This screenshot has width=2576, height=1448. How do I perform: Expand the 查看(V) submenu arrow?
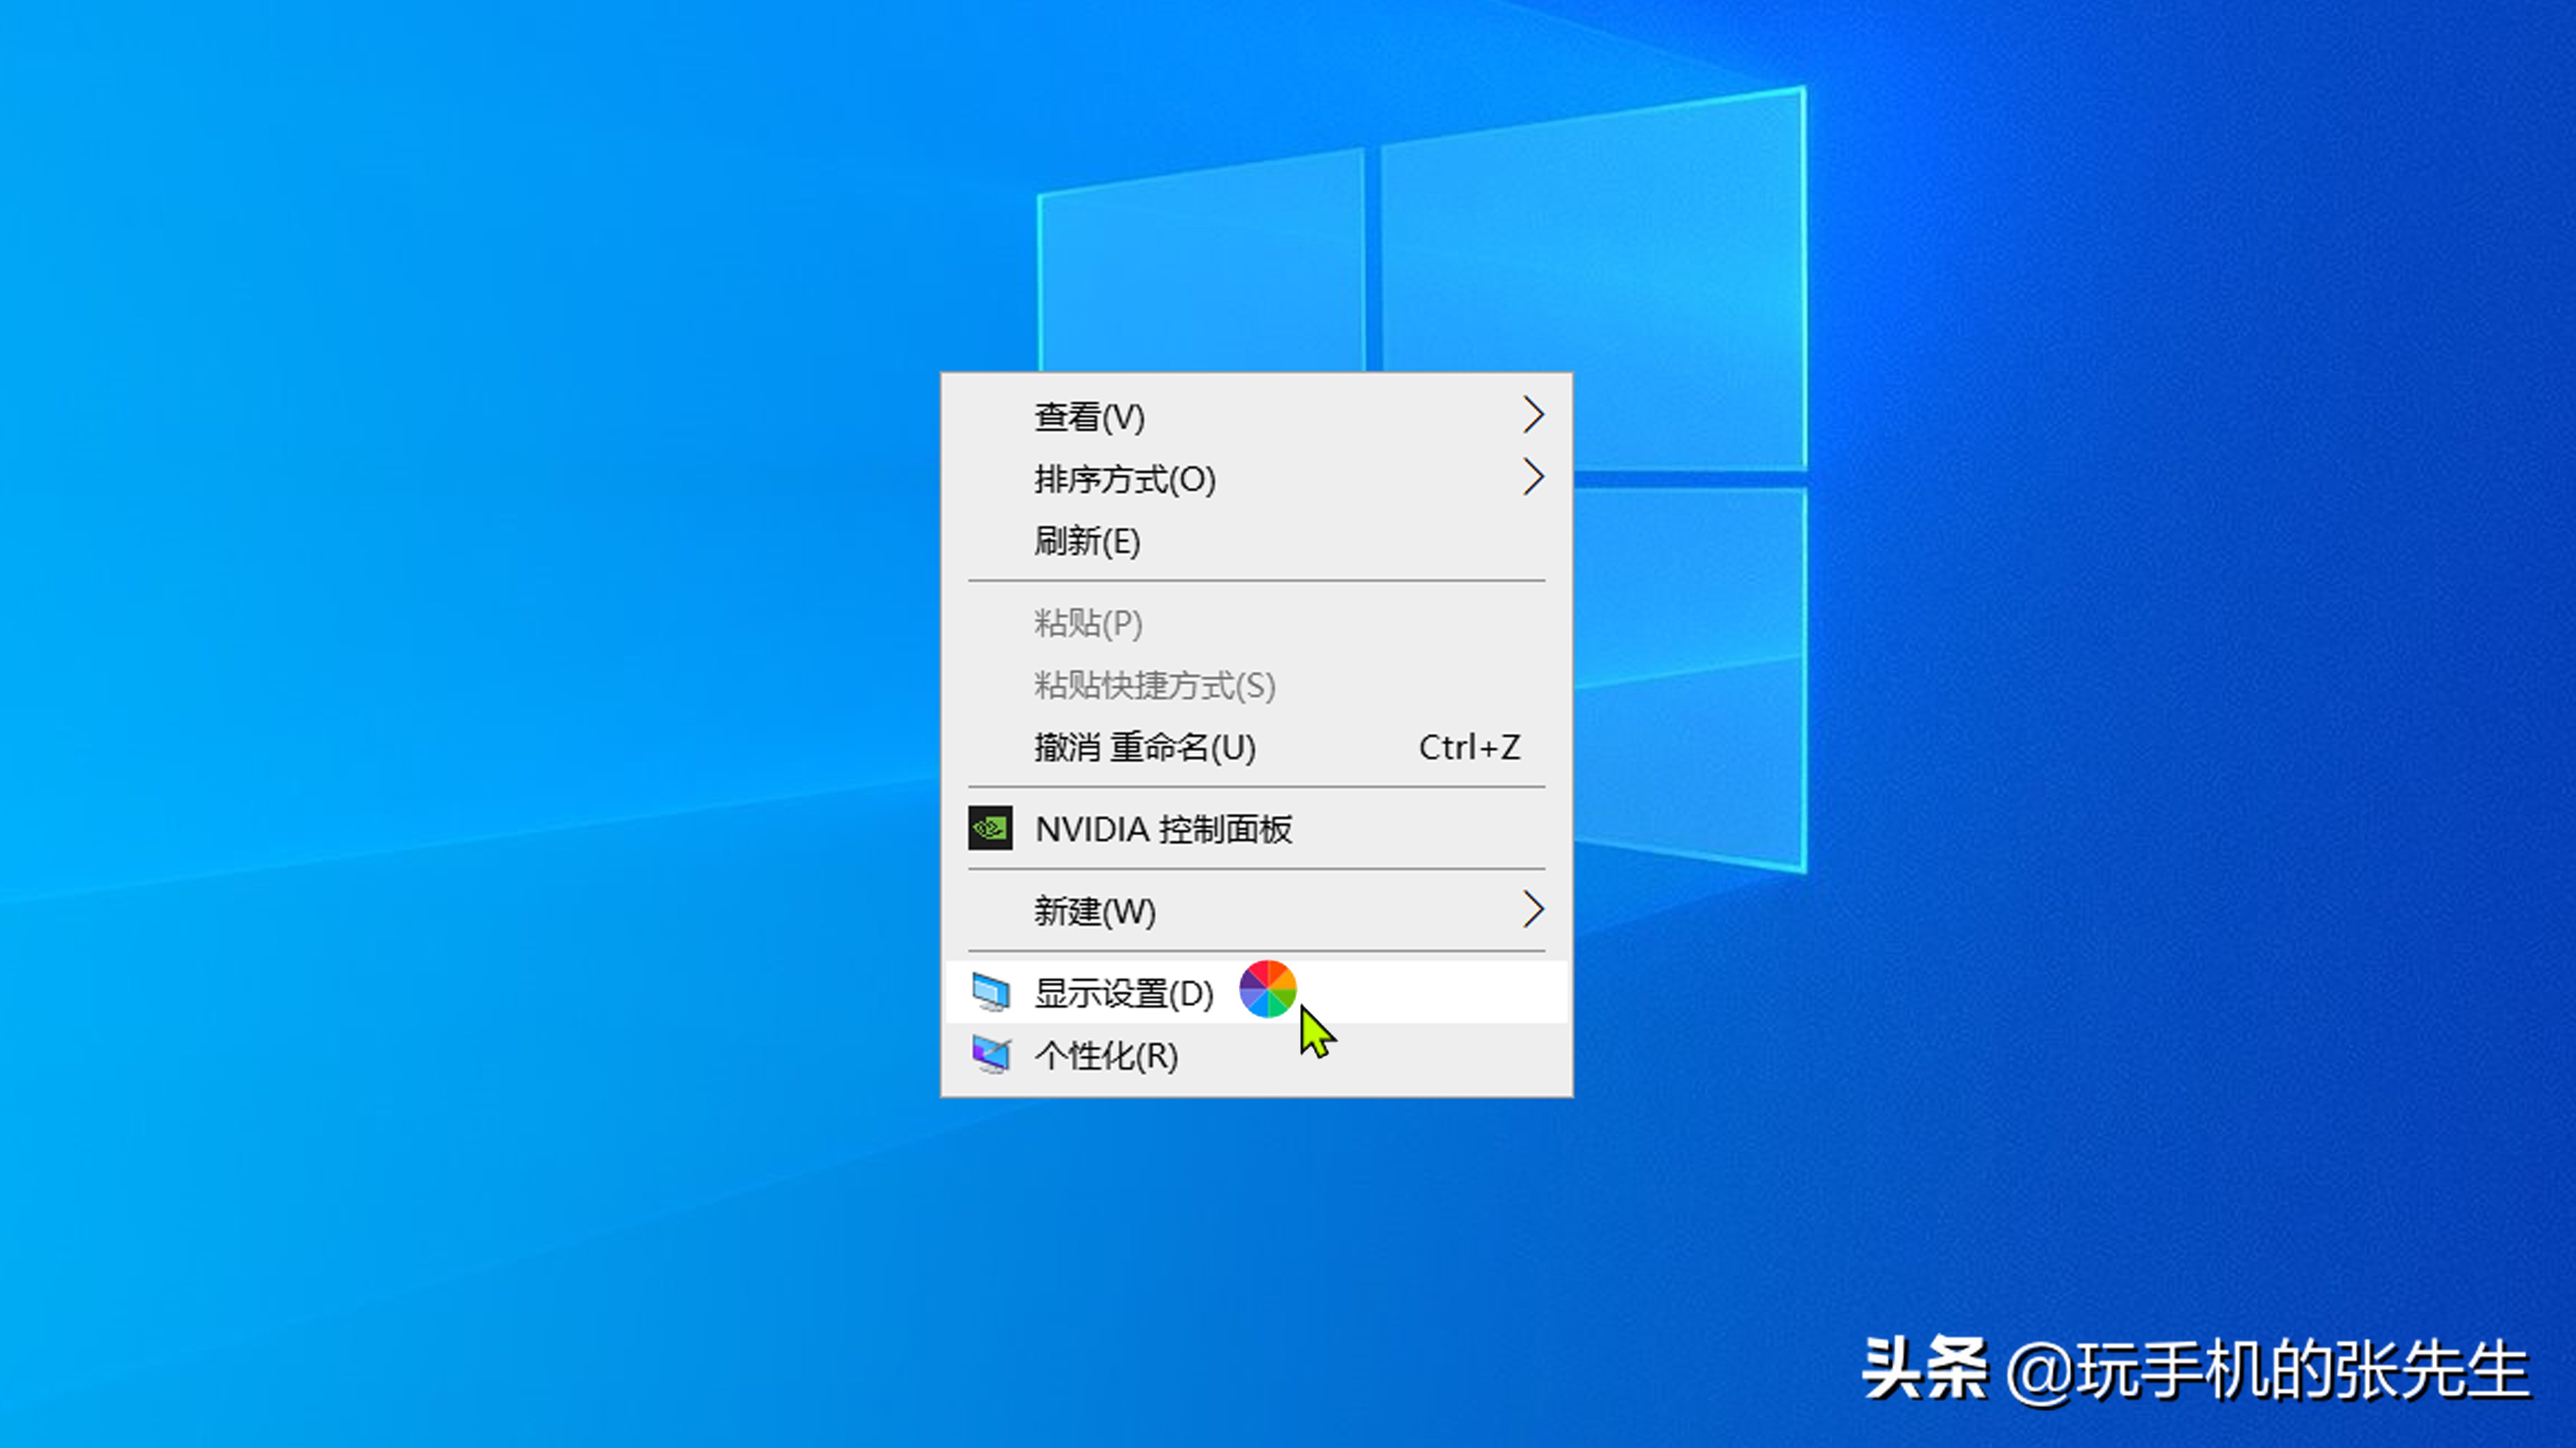[1533, 414]
